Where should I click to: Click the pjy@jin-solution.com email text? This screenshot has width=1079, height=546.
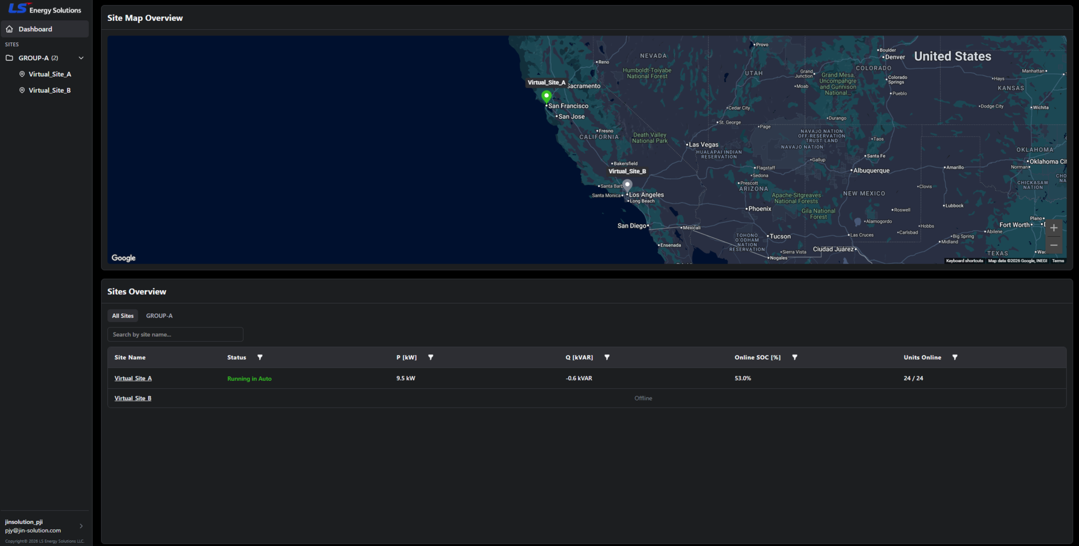click(33, 531)
